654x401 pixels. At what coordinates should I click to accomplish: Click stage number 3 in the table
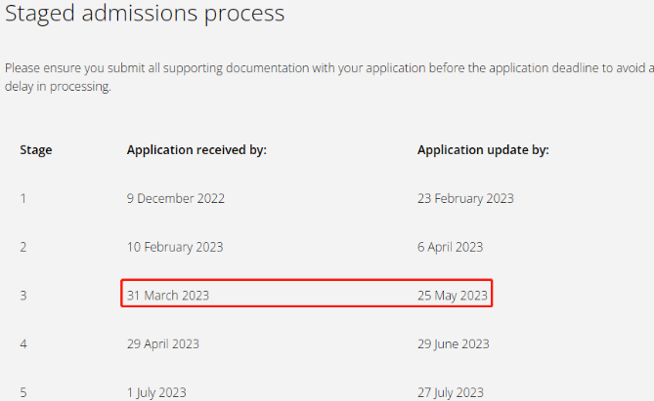[23, 295]
